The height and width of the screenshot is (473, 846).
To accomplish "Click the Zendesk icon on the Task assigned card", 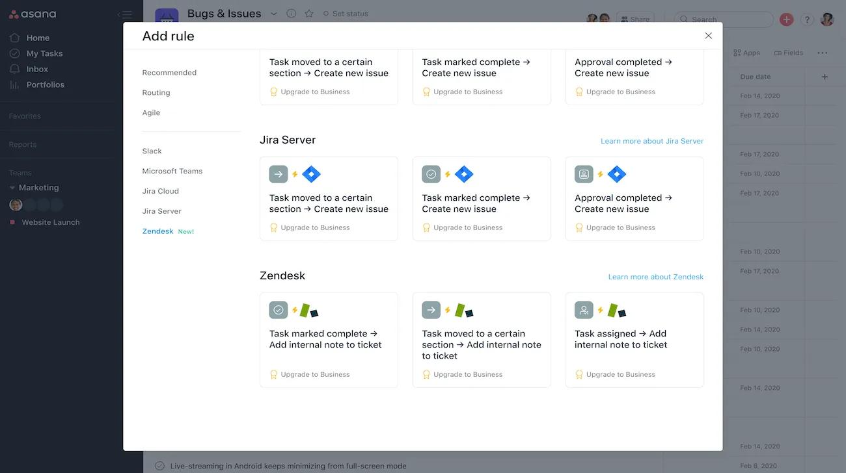I will pyautogui.click(x=617, y=310).
